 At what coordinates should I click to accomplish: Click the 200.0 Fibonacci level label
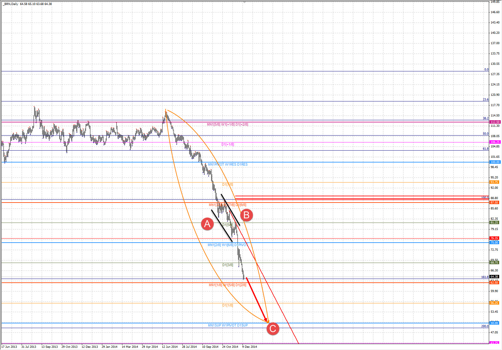[x=485, y=326]
